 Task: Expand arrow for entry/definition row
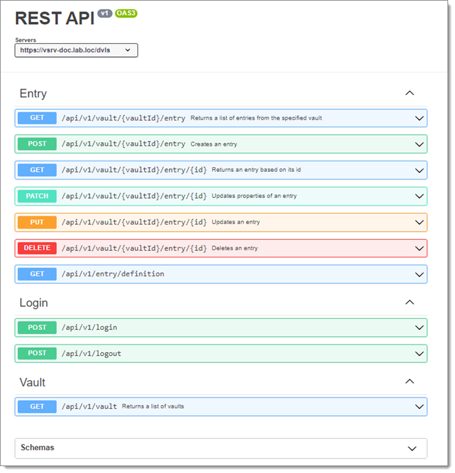[419, 275]
